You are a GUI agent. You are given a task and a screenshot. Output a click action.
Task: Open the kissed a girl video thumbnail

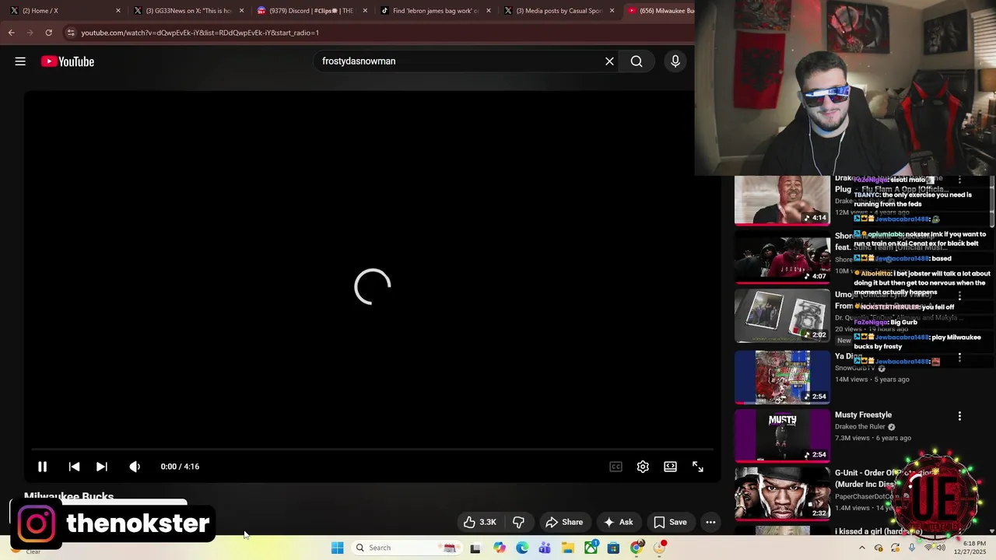782,530
